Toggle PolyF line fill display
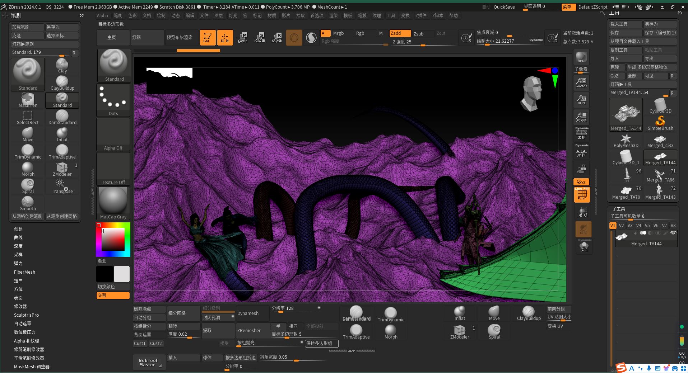The width and height of the screenshot is (688, 373). coord(582,195)
